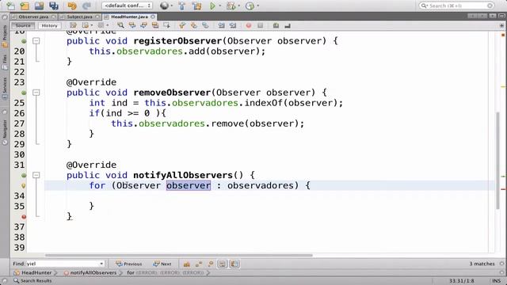Click the Find Previous Occurrence editor icon
Image resolution: width=507 pixels, height=285 pixels.
tap(132, 25)
